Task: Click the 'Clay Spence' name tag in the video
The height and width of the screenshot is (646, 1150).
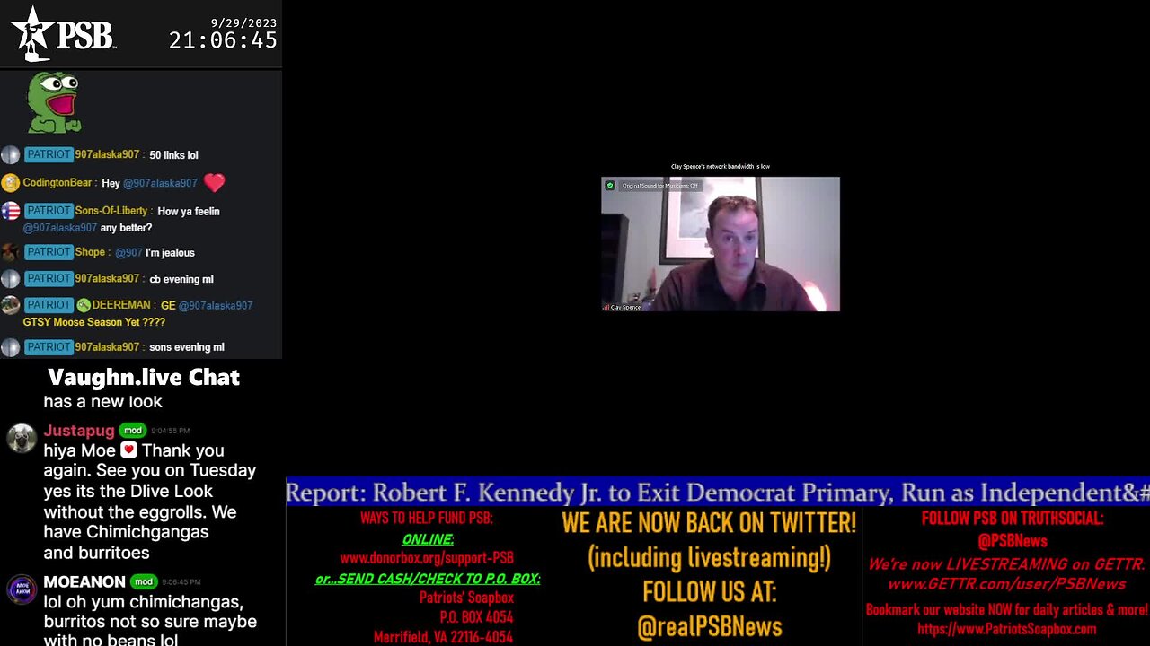Action: coord(626,307)
